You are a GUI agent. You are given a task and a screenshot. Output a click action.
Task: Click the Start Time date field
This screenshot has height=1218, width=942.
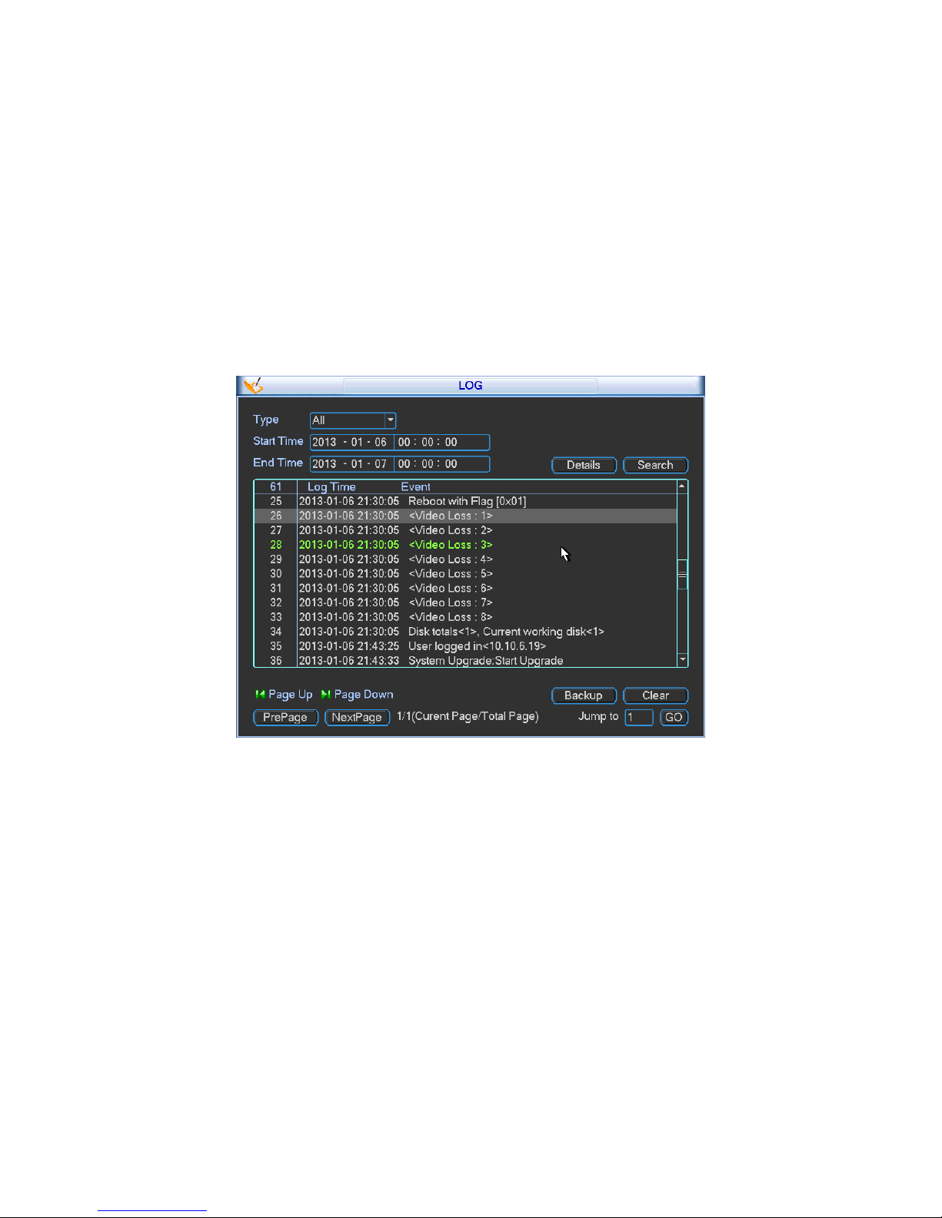(x=352, y=443)
